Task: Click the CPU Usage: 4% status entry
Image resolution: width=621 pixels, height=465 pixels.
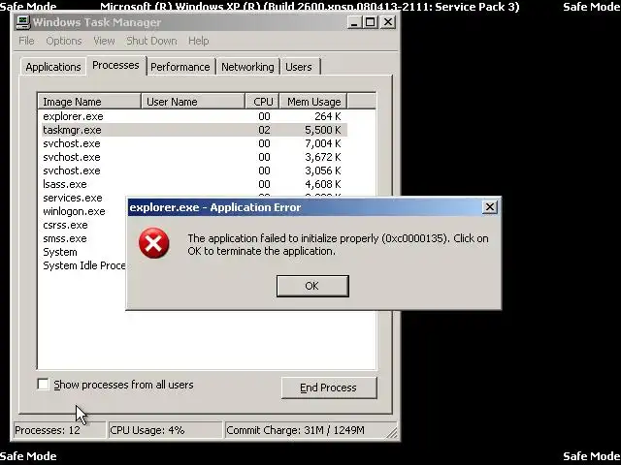Action: pos(165,430)
